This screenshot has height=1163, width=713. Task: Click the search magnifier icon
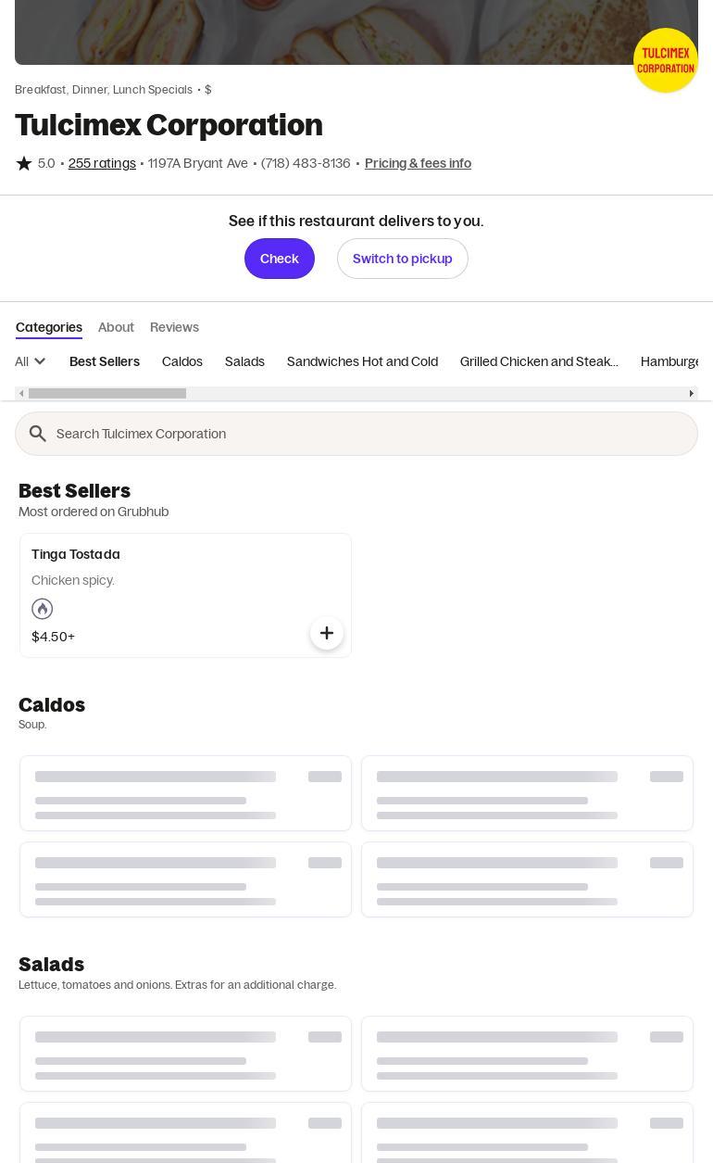[38, 434]
